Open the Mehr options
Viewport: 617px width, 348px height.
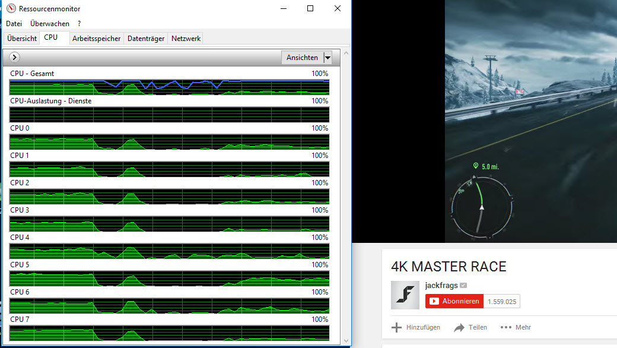click(523, 327)
